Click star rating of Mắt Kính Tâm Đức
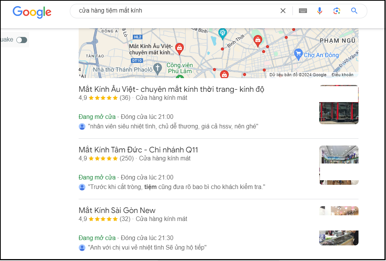Screen dimensions: 386x261 coord(103,158)
